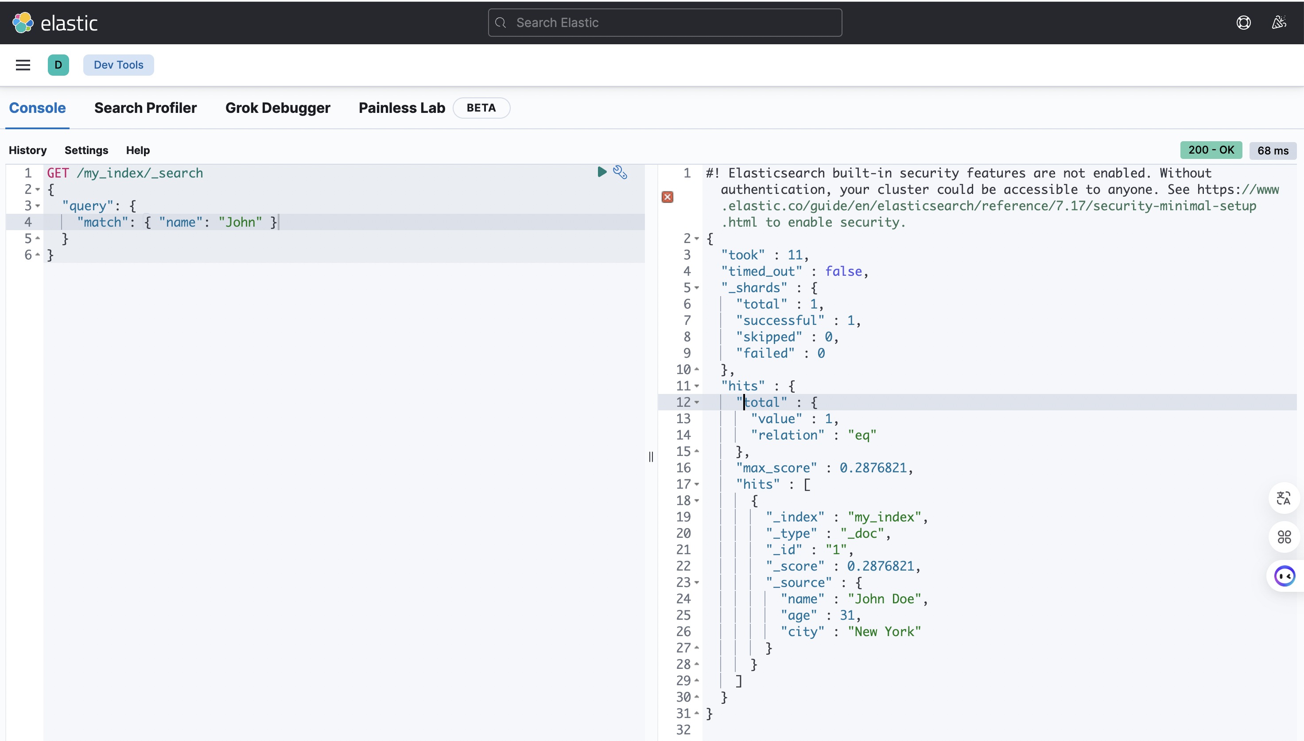Open the hamburger navigation menu
1304x741 pixels.
(x=23, y=65)
